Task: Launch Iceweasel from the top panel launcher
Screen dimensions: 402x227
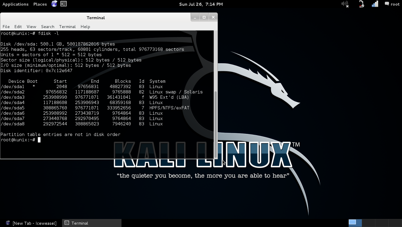Action: click(54, 4)
